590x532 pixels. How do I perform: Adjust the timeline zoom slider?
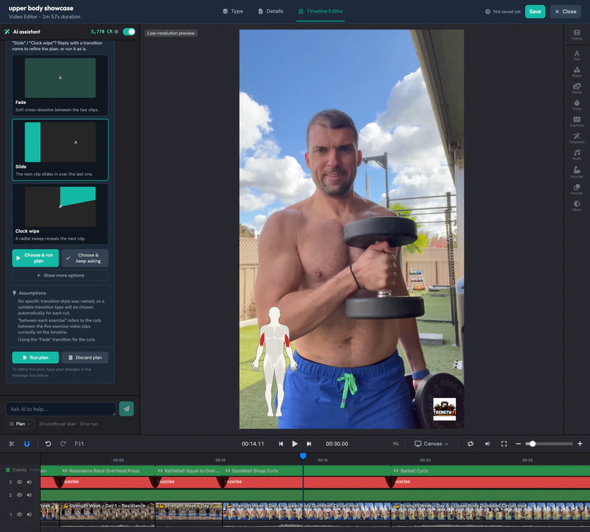tap(549, 444)
